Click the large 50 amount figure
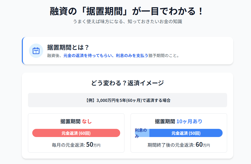The image size is (251, 164). point(90,145)
